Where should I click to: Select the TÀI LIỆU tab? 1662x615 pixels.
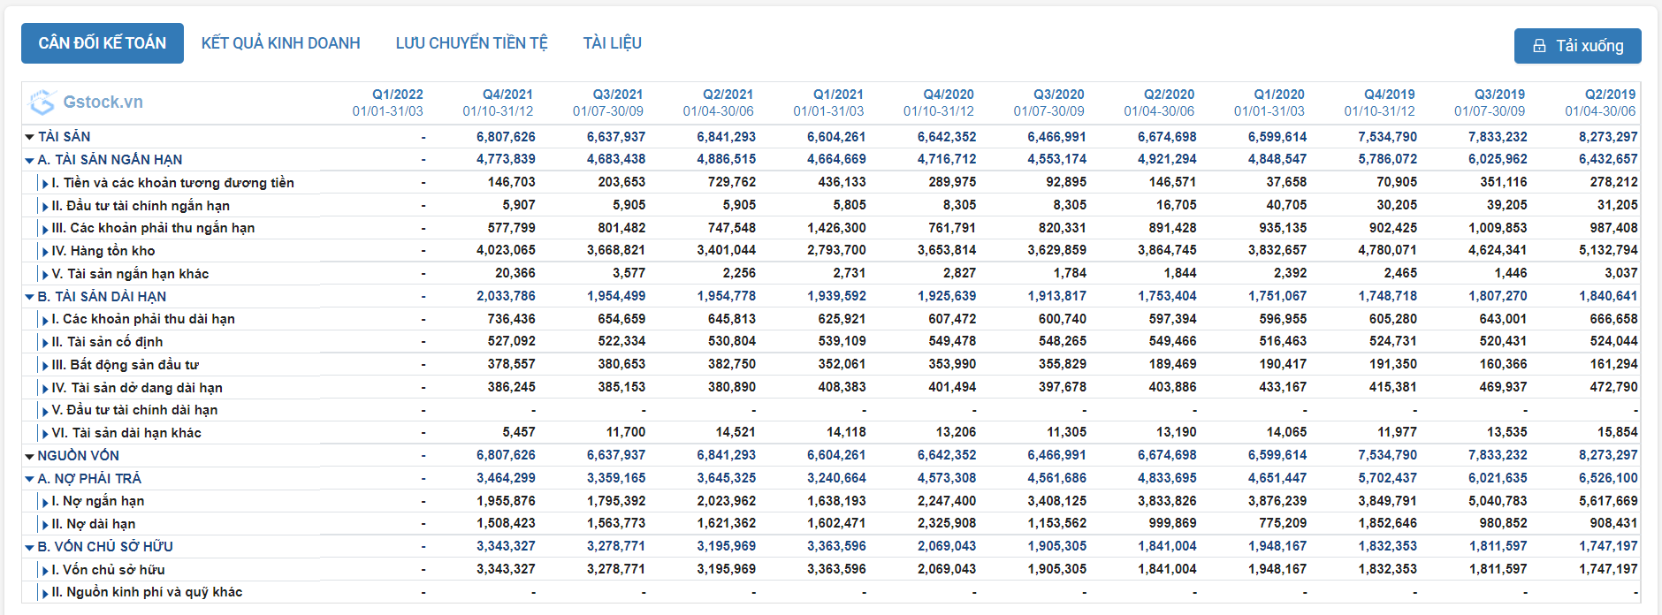[612, 43]
